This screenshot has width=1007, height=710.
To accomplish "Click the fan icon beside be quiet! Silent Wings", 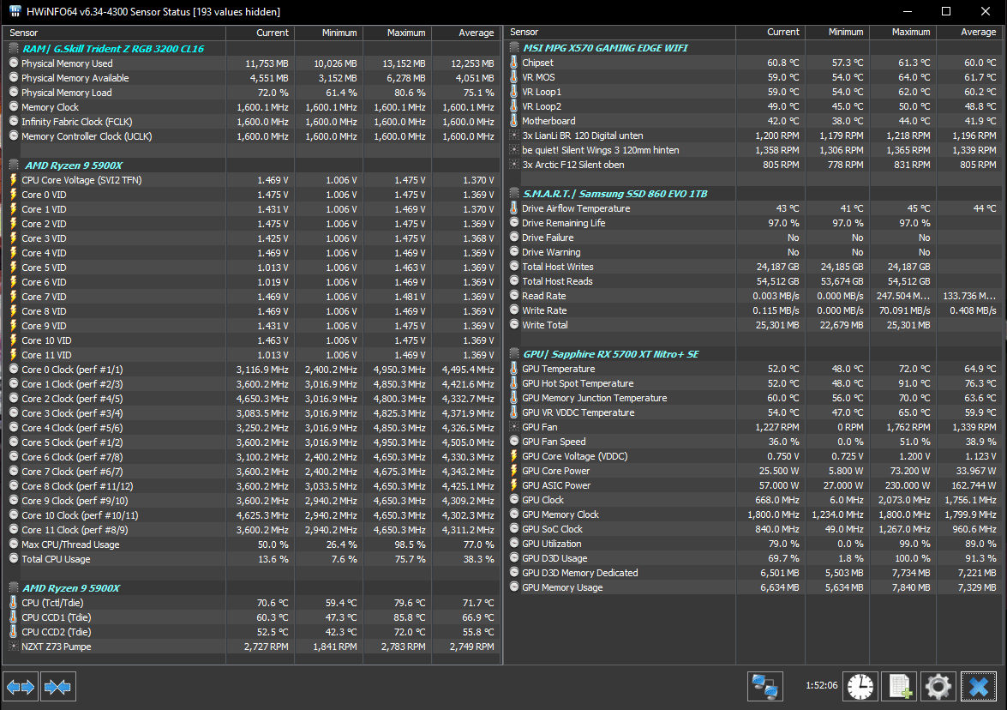I will [513, 150].
